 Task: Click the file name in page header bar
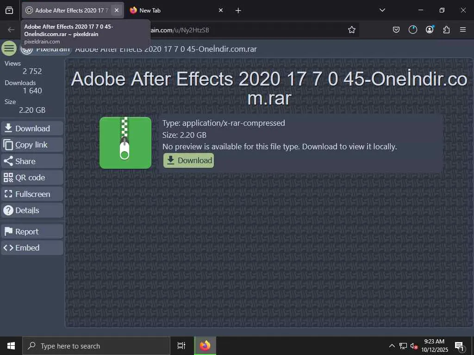[x=166, y=49]
